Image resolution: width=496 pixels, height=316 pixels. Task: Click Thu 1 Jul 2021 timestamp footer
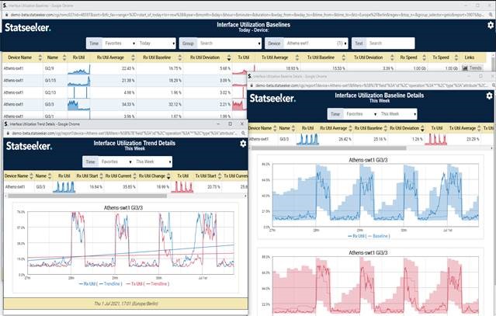click(126, 304)
